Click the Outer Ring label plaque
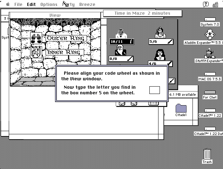 coord(66,38)
